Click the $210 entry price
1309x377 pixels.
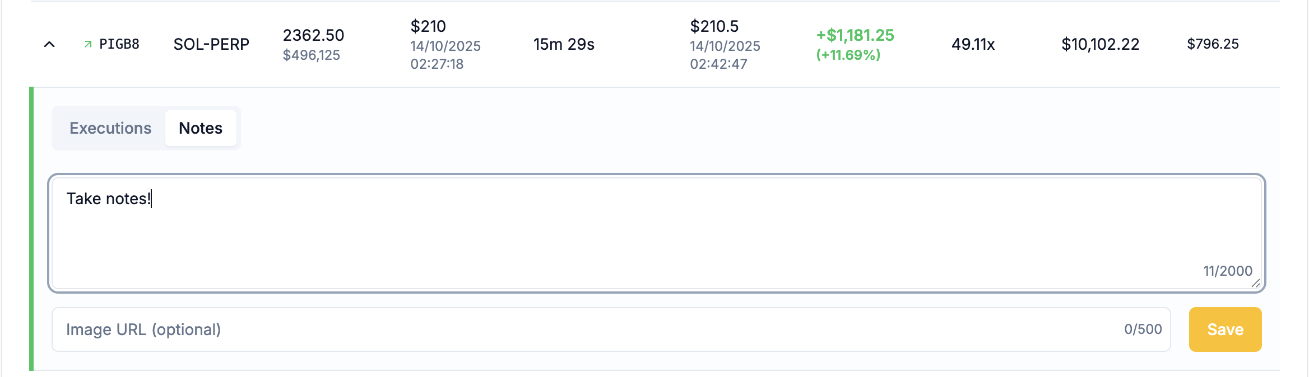tap(428, 26)
